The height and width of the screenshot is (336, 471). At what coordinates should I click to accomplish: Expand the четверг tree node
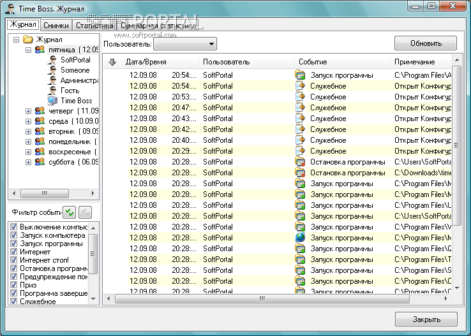point(28,112)
